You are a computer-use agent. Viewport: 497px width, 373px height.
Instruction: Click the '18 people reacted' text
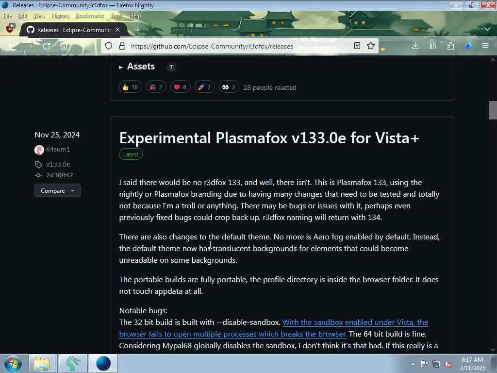270,87
